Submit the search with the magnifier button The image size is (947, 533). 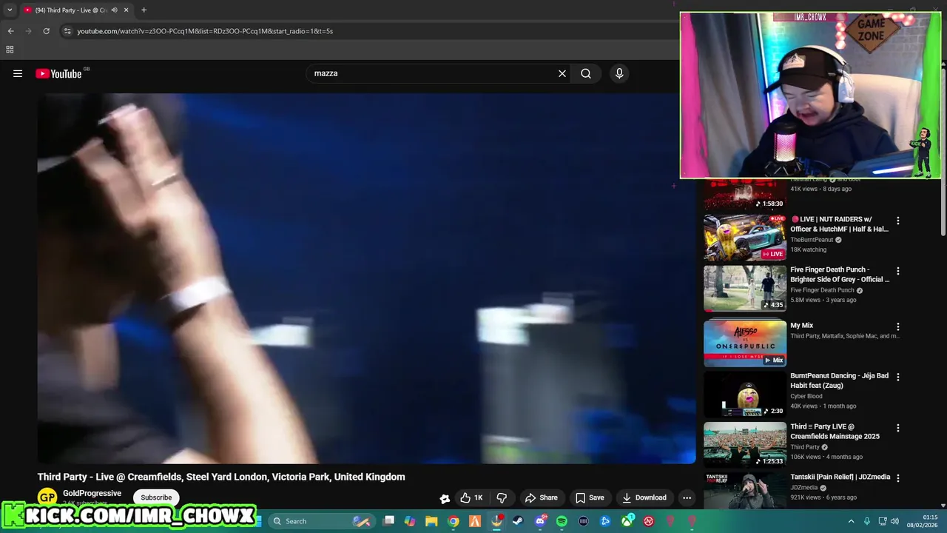pos(586,73)
